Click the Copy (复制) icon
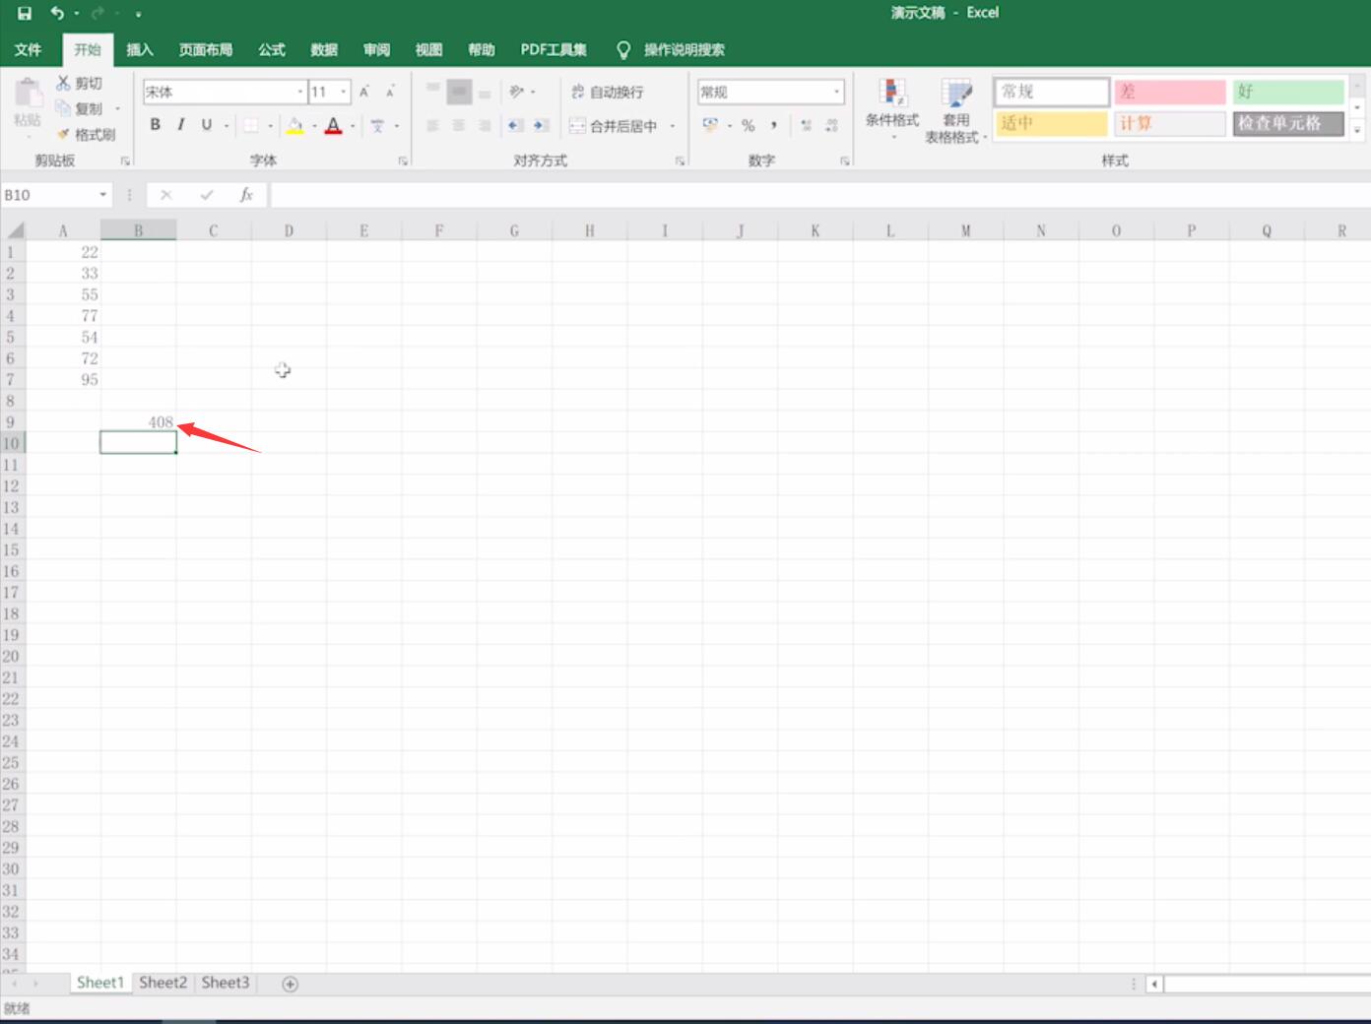The image size is (1371, 1024). point(63,108)
